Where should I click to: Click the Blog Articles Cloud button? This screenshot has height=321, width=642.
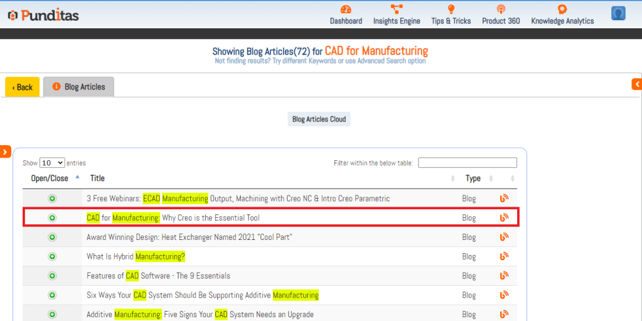point(319,119)
